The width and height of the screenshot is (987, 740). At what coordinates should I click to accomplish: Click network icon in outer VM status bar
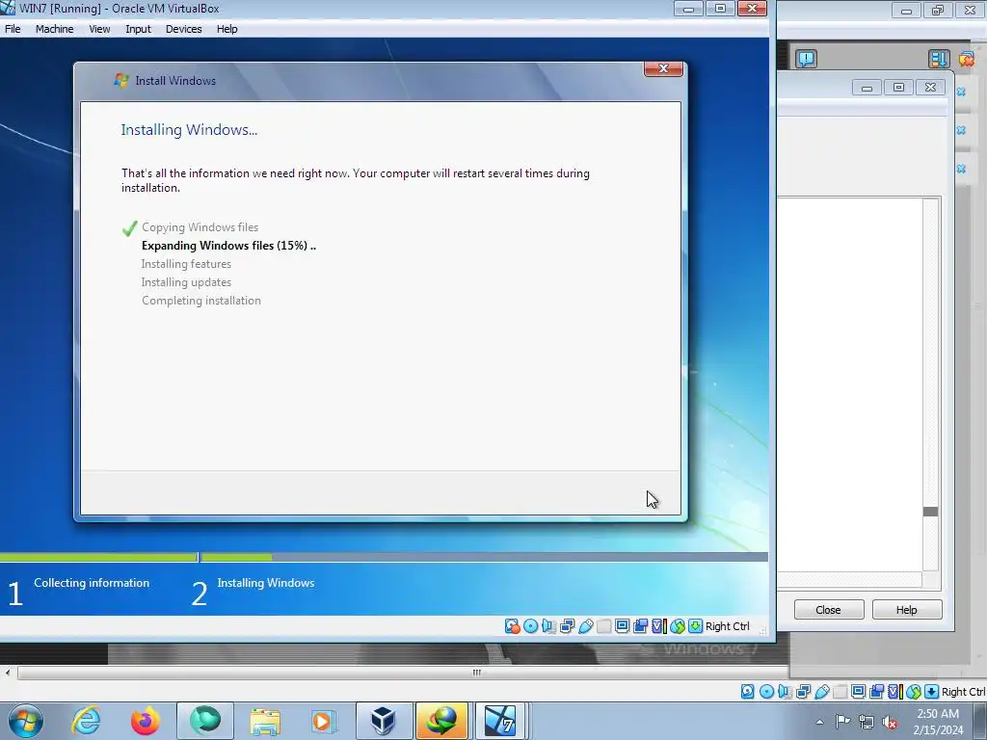click(803, 692)
